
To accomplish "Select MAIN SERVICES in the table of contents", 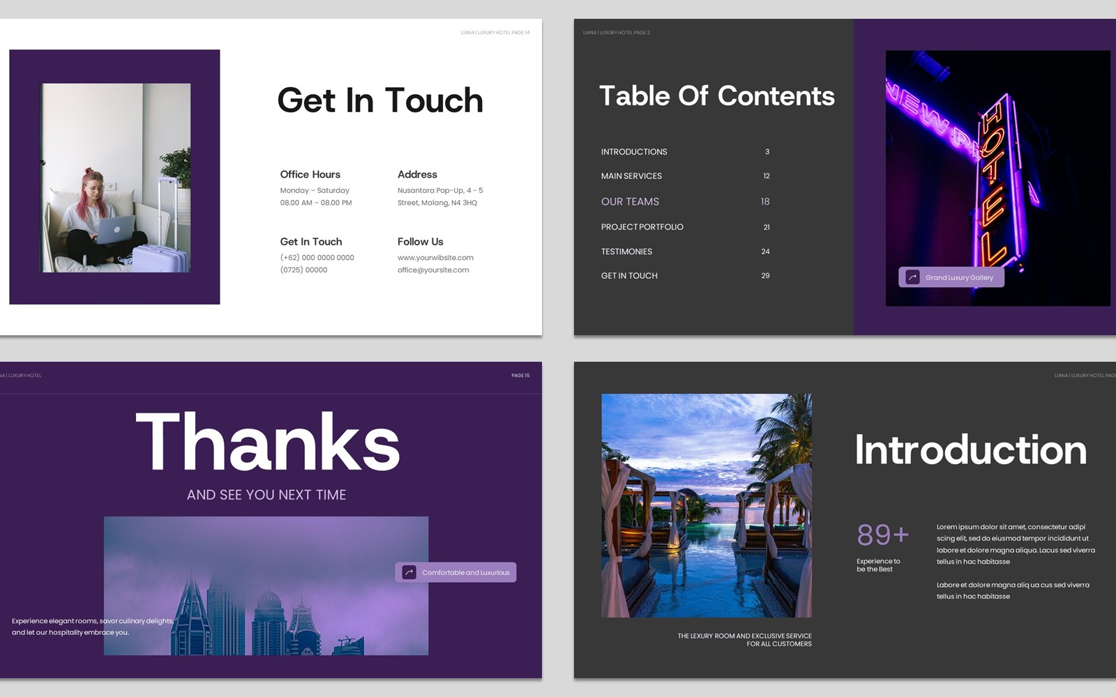I will (x=631, y=176).
